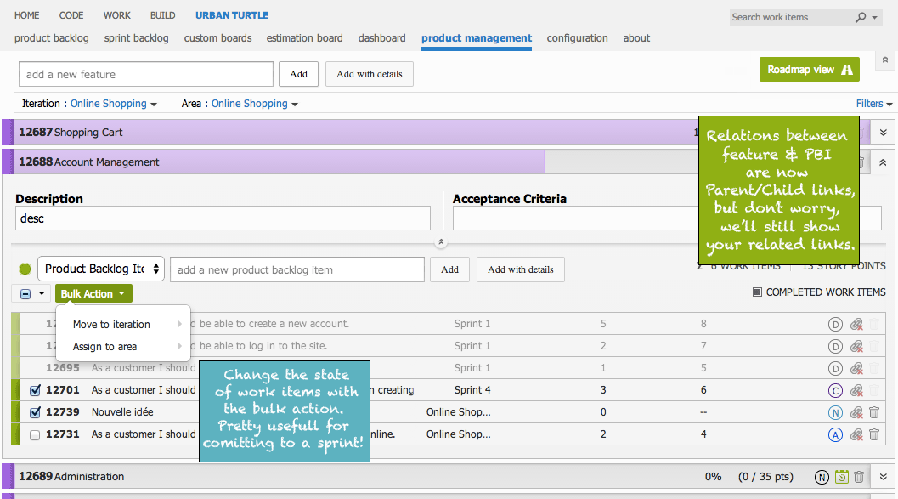
Task: Uncheck the checkbox for item 12701
Action: click(35, 391)
